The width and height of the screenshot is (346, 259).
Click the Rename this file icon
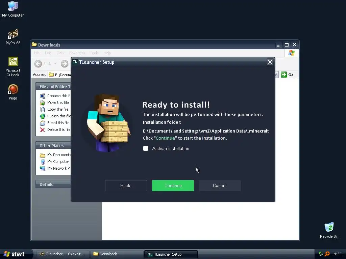pyautogui.click(x=42, y=96)
